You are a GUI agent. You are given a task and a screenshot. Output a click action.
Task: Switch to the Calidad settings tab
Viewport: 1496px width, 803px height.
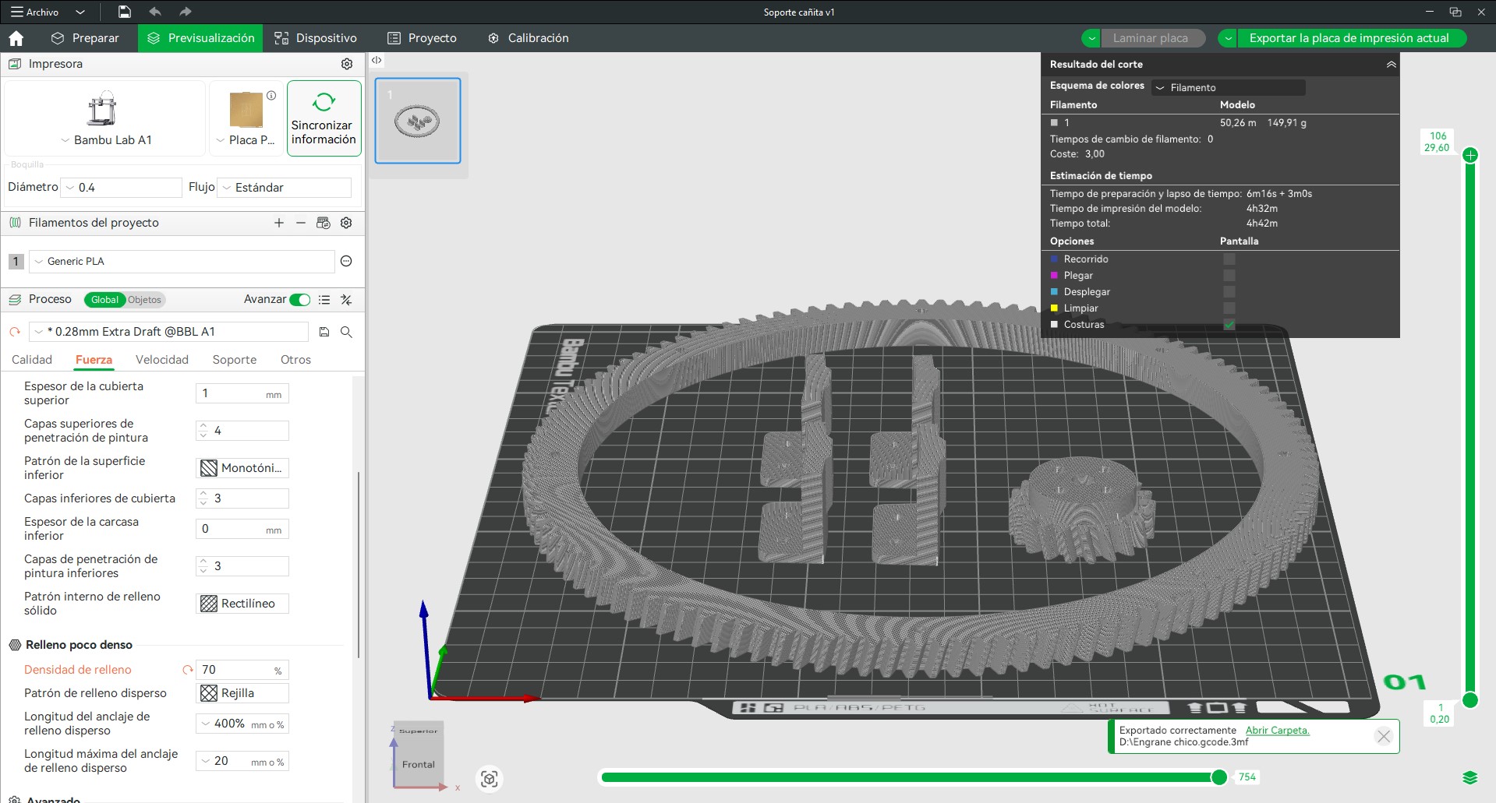pyautogui.click(x=32, y=360)
